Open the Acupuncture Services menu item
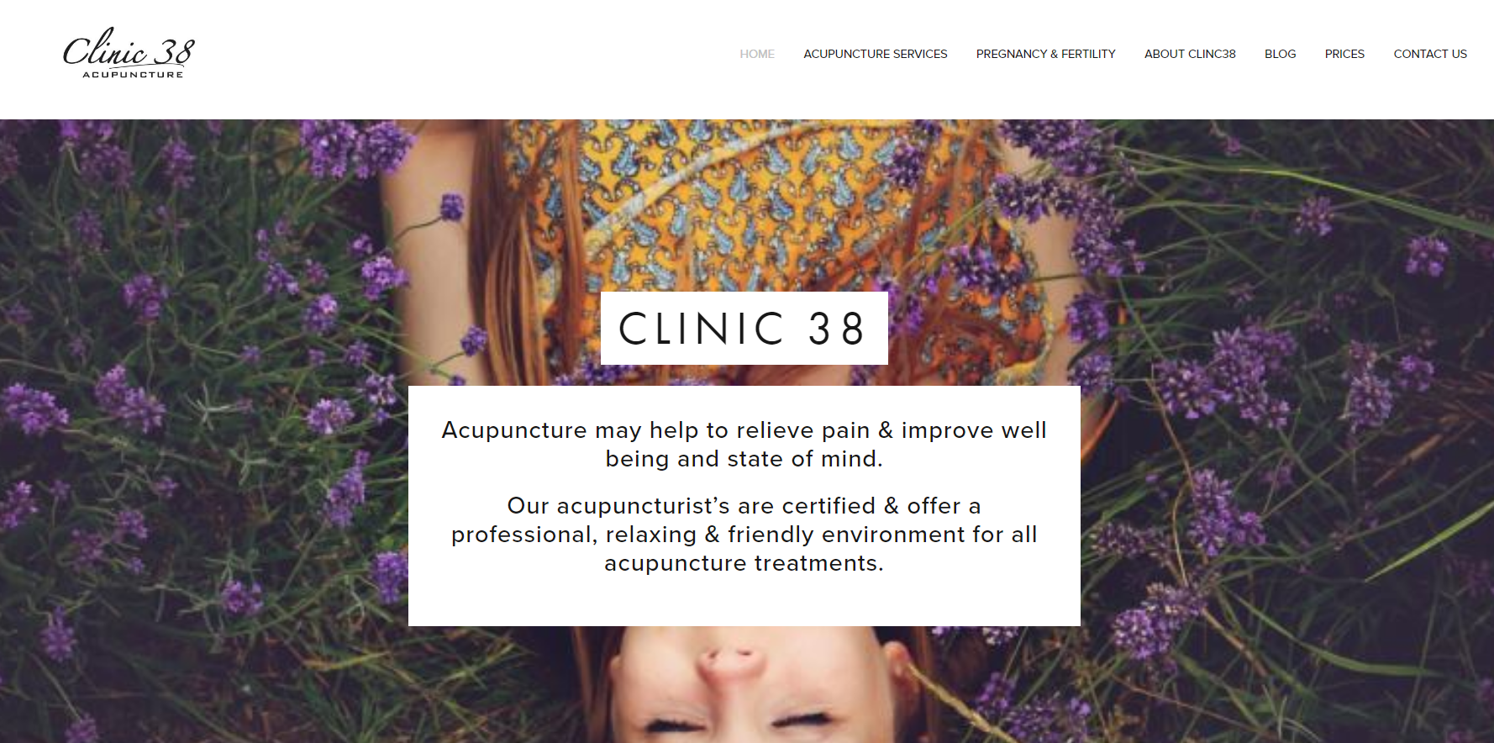 875,54
